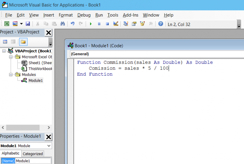This screenshot has height=164, width=244.
Task: Open the Add-Ins menu
Action: (x=131, y=15)
